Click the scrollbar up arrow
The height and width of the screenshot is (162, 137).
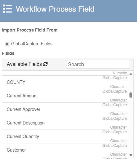pyautogui.click(x=131, y=74)
